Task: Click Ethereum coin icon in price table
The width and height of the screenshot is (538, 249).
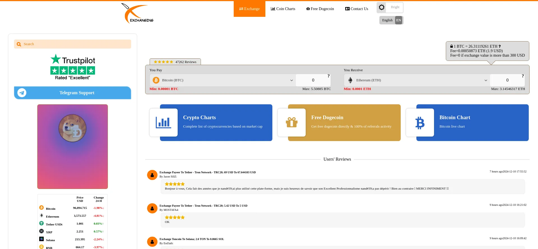Action: (41, 215)
